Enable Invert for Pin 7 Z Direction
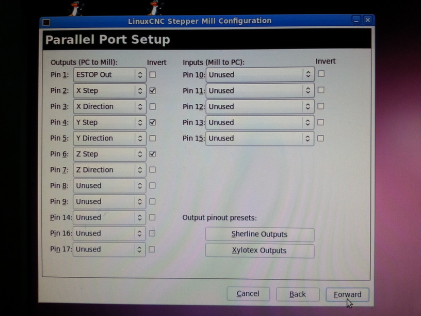This screenshot has height=316, width=421. 152,170
